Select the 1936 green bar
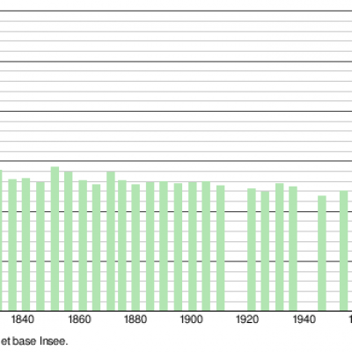352x352 pixels. click(x=293, y=249)
